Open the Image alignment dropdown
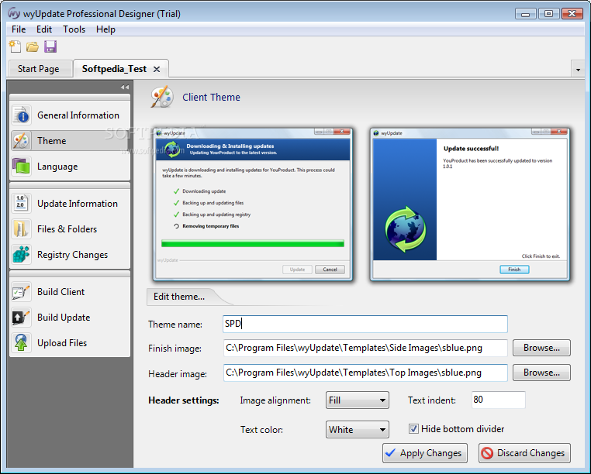591x474 pixels. pos(357,400)
